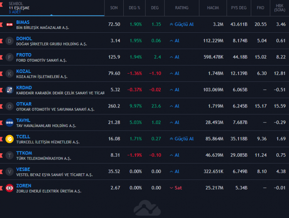Sort by the HBK (SOIA) column header
289x218 pixels.
280,8
